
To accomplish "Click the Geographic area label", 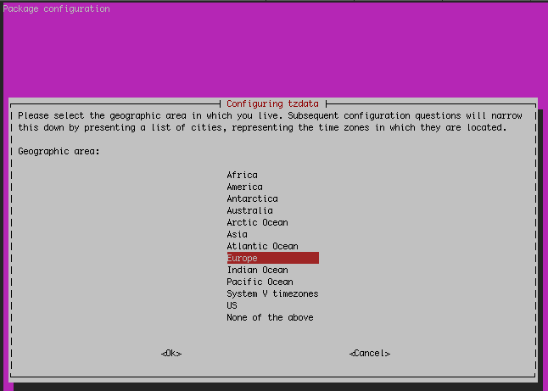I will click(x=59, y=151).
